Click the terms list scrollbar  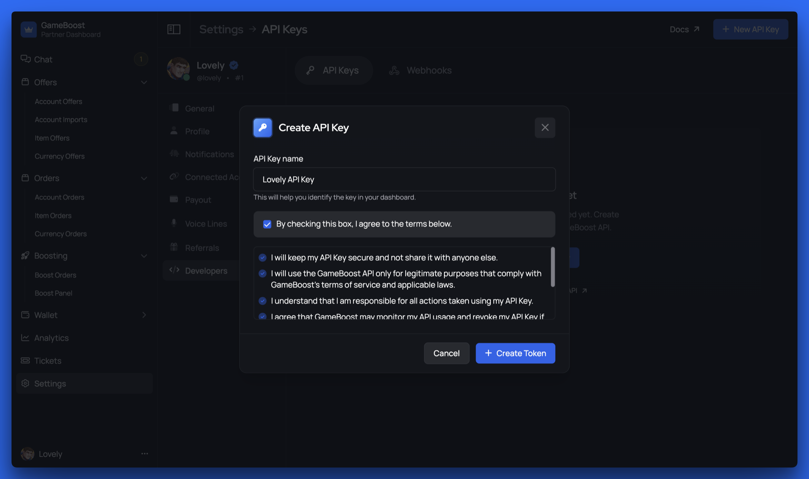pyautogui.click(x=552, y=267)
